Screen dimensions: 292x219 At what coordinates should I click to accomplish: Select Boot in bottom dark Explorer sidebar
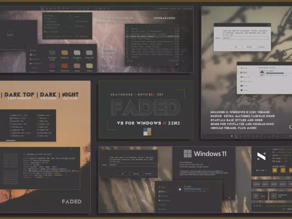coord(162,192)
